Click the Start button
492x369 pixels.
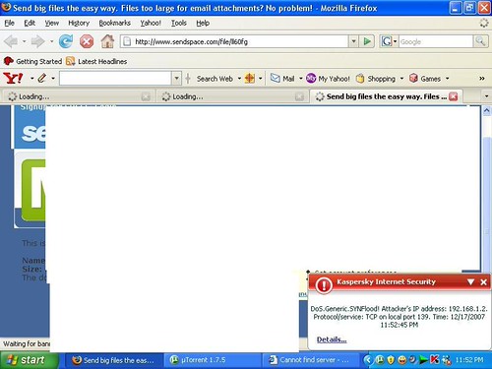point(29,360)
